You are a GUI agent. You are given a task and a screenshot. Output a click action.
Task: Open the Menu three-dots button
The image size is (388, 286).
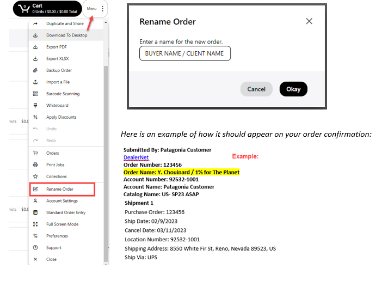tap(102, 9)
